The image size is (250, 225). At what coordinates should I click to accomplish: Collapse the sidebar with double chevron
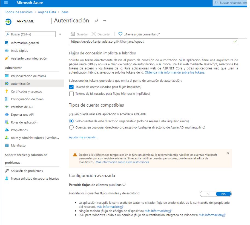click(60, 34)
